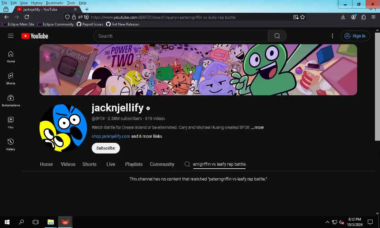Switch to the channel Home tab

click(x=46, y=164)
